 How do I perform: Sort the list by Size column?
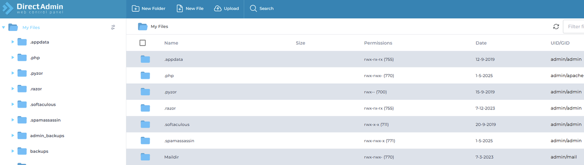(300, 43)
